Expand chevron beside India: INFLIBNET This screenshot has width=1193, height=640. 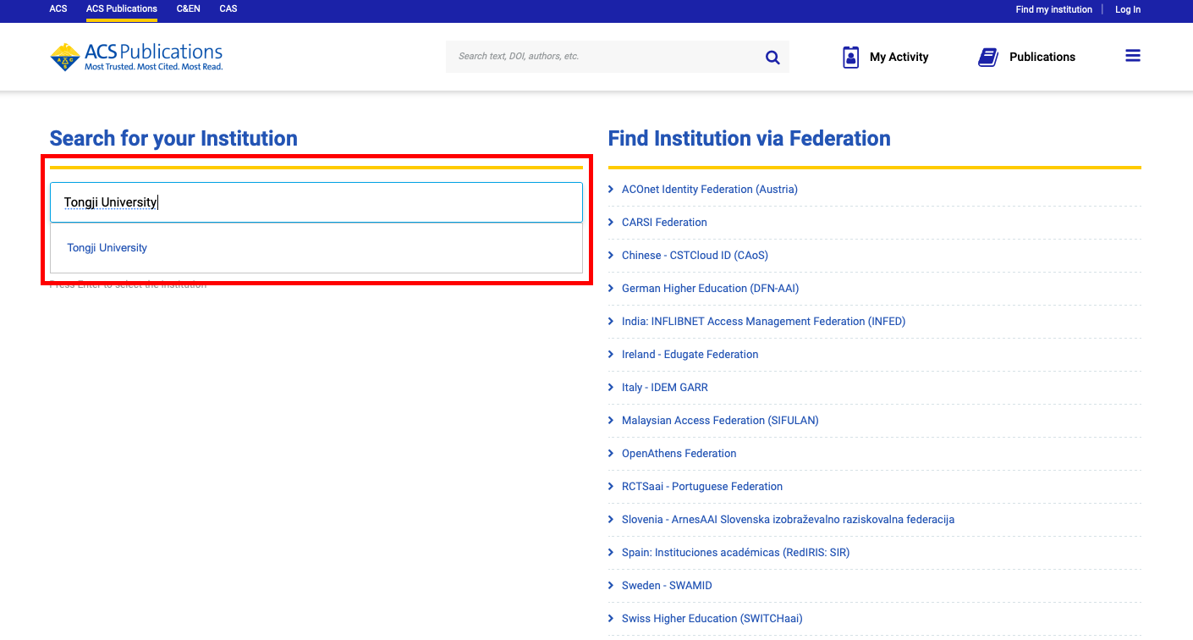pyautogui.click(x=611, y=321)
